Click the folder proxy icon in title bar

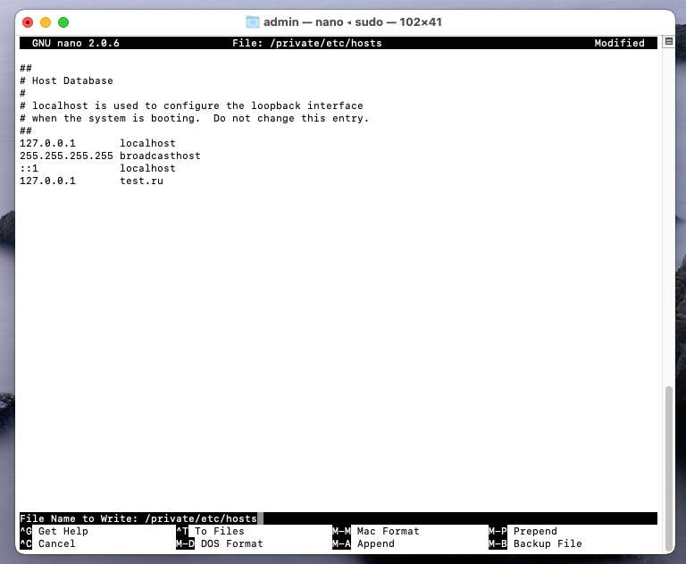click(252, 22)
